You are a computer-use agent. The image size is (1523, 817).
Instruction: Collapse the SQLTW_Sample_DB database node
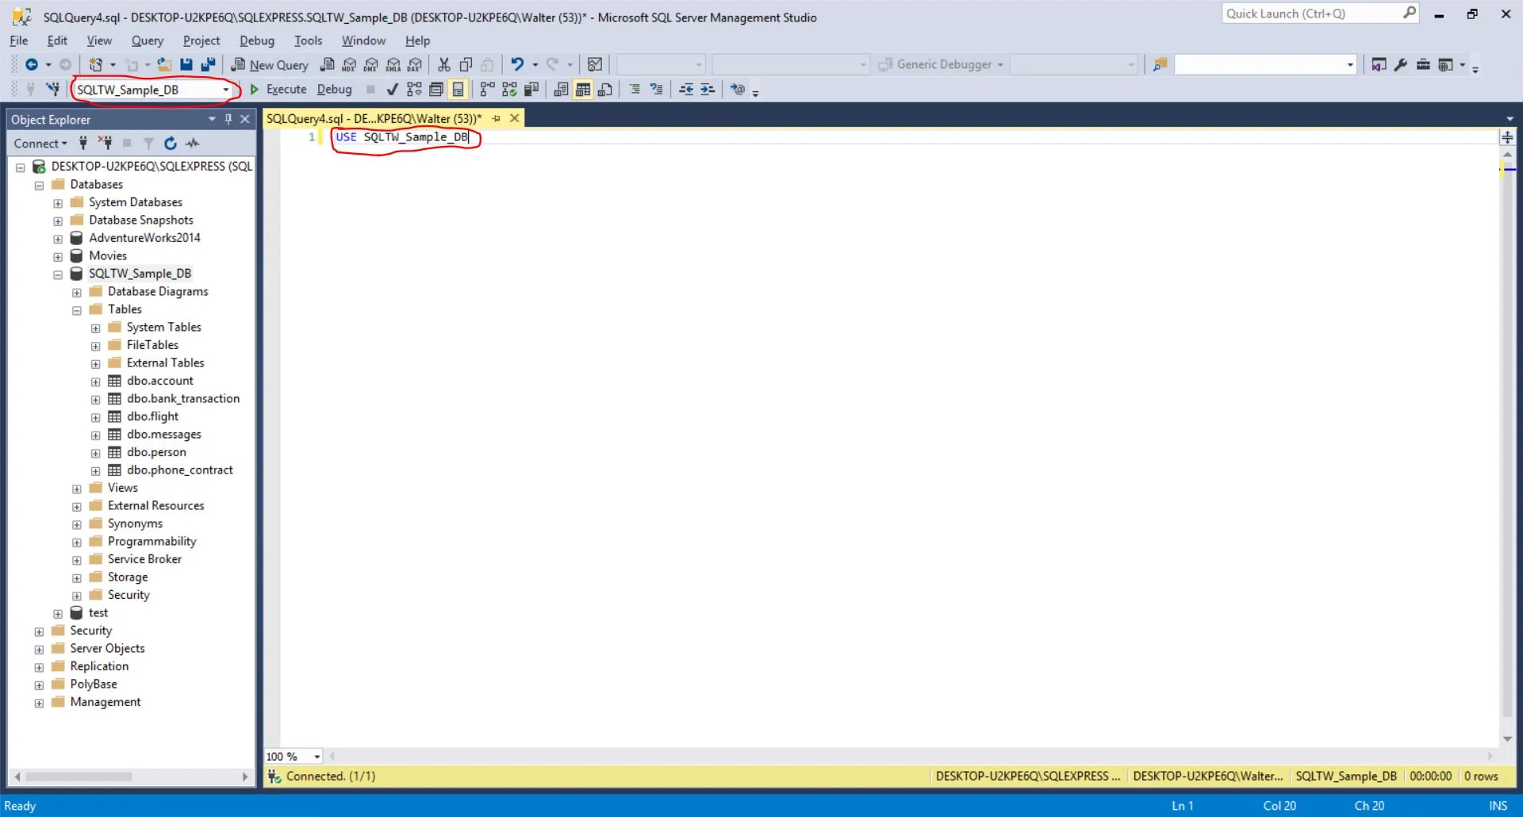point(58,275)
